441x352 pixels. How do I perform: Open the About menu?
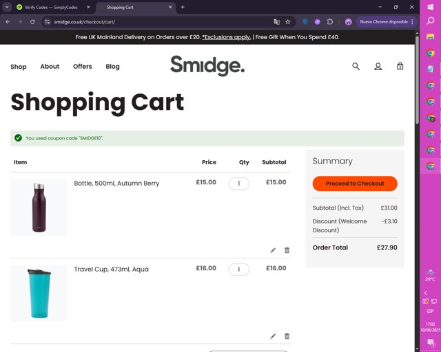(x=50, y=67)
